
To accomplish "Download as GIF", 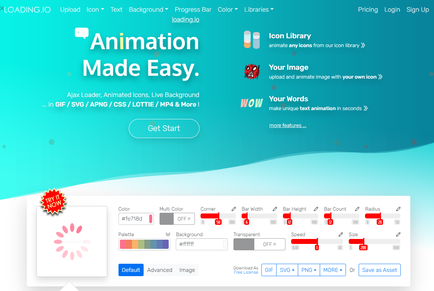I will click(x=269, y=270).
